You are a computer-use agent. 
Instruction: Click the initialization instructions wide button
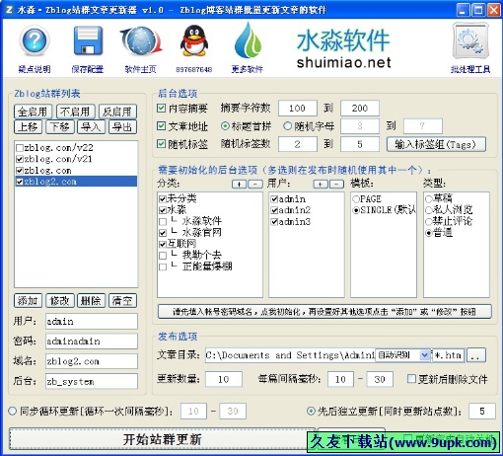coord(324,312)
